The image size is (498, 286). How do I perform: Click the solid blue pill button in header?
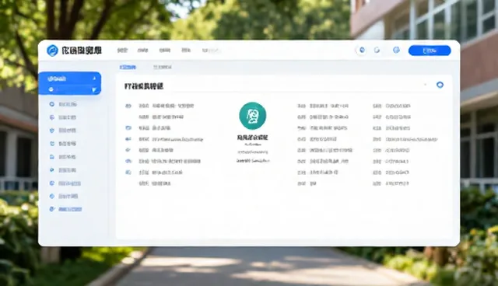[x=430, y=51]
